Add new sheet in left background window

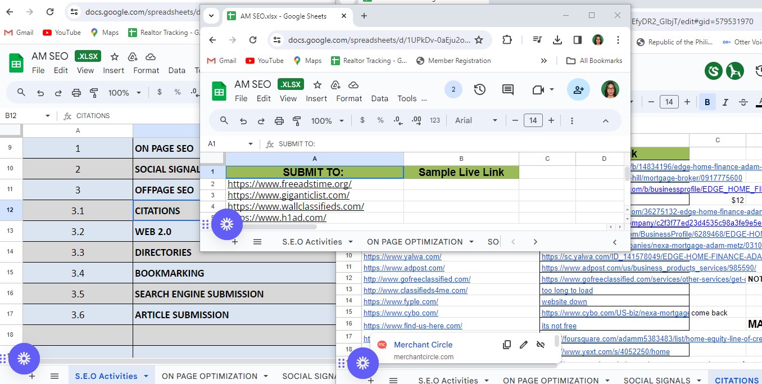point(32,376)
